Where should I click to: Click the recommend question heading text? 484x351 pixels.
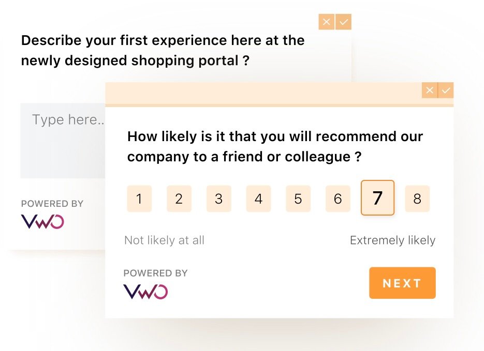click(x=275, y=146)
